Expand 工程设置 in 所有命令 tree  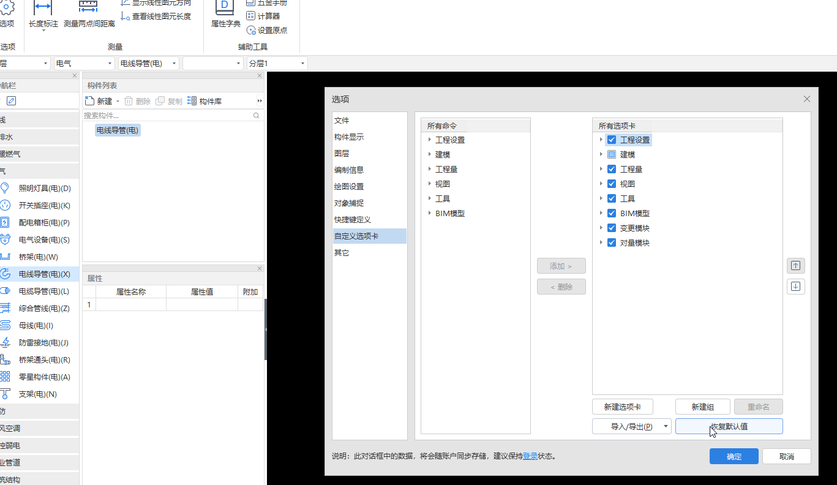coord(429,140)
